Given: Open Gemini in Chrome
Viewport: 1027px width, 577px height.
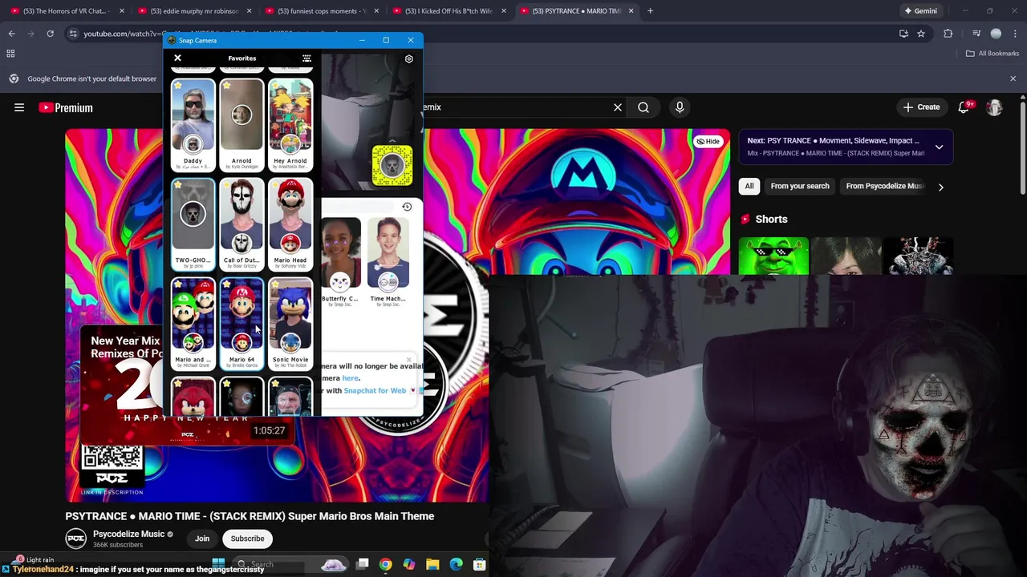Looking at the screenshot, I should coord(920,11).
